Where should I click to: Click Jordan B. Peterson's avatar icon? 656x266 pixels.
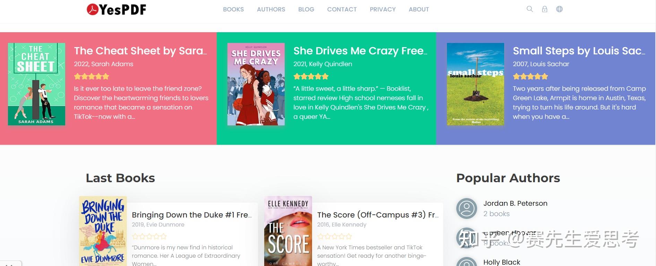tap(467, 208)
